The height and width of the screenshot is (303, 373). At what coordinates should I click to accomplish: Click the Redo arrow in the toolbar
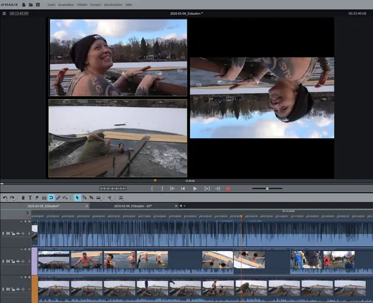coord(12,198)
